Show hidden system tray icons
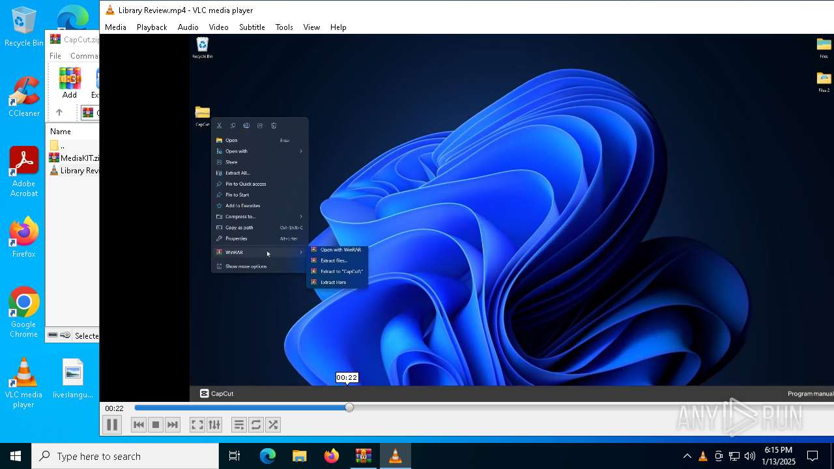Viewport: 834px width, 469px height. pos(687,456)
